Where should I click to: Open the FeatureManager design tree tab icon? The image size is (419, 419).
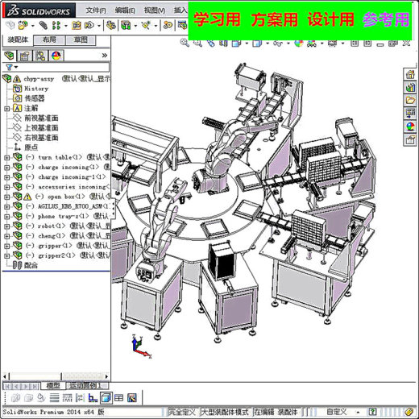pos(9,56)
